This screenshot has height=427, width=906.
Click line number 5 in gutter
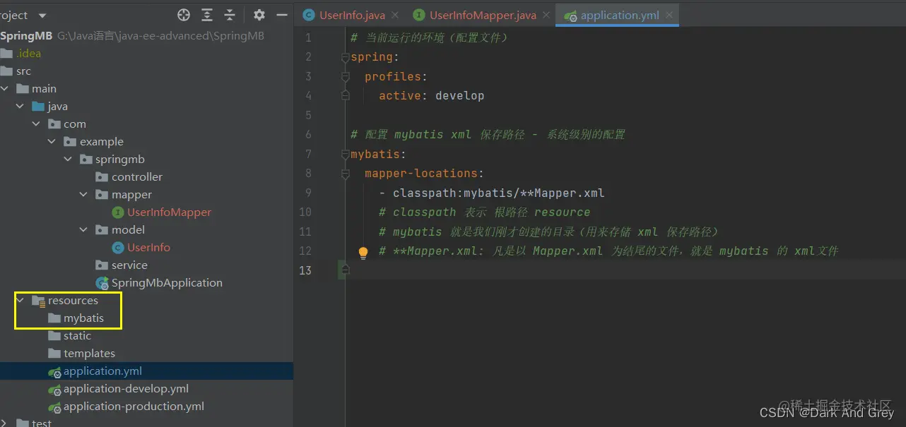(308, 115)
